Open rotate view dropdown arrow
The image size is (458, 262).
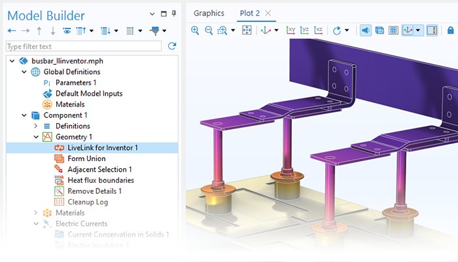tap(347, 30)
